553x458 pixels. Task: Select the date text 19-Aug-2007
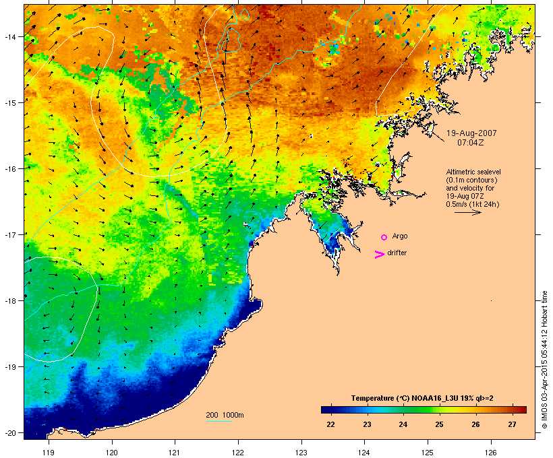(x=471, y=133)
